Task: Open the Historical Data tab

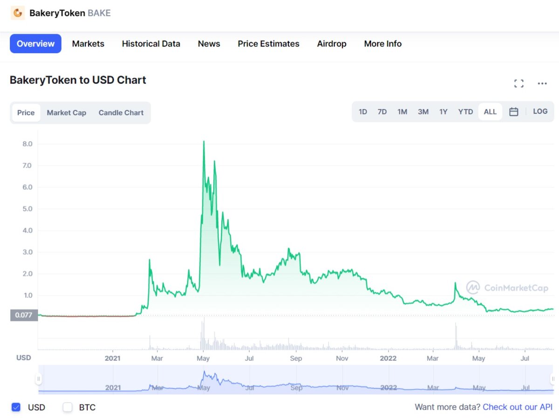Action: click(151, 44)
